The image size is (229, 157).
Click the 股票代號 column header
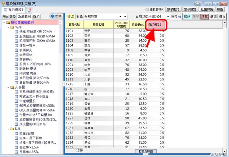click(74, 24)
